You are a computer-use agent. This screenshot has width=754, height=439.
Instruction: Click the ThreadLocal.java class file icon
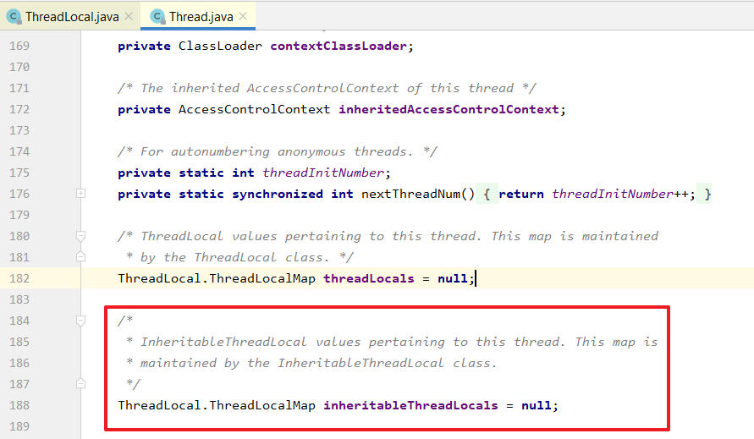click(x=14, y=17)
